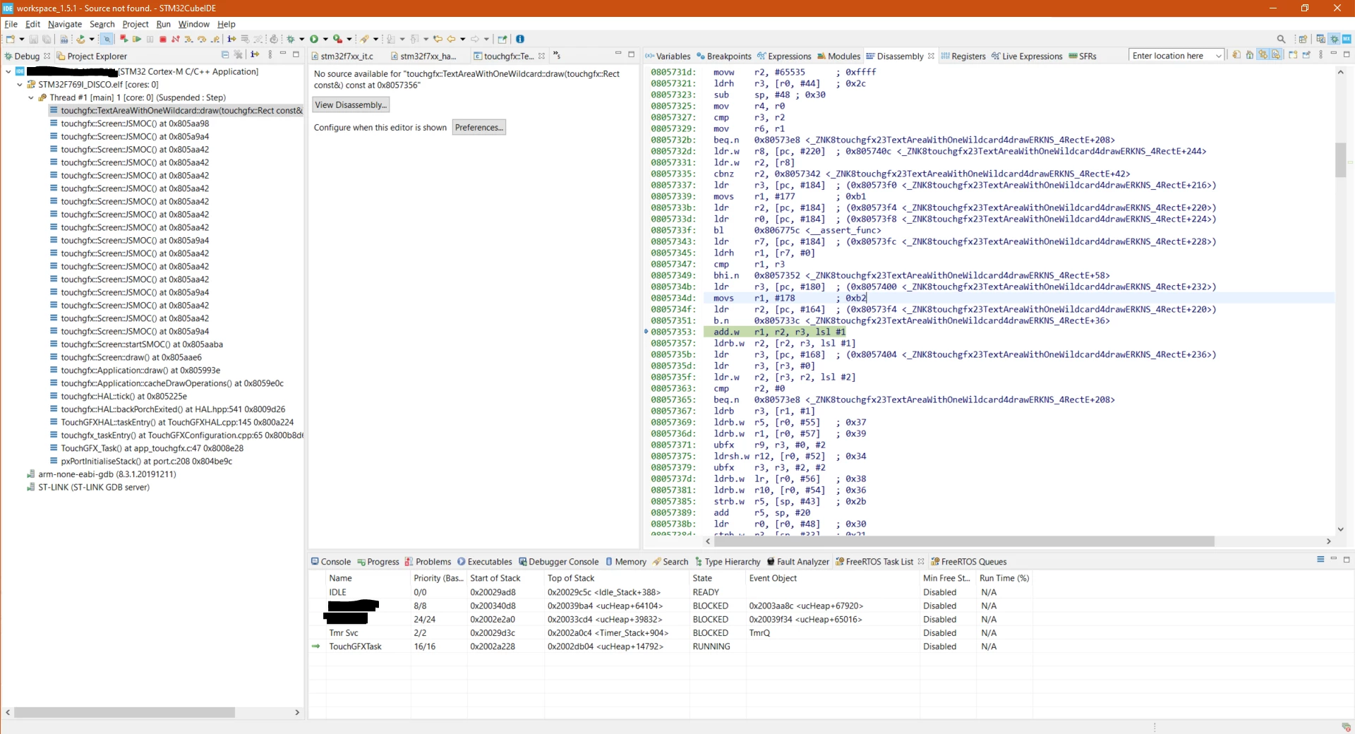Click the Step Return icon
The width and height of the screenshot is (1355, 734).
tap(215, 39)
